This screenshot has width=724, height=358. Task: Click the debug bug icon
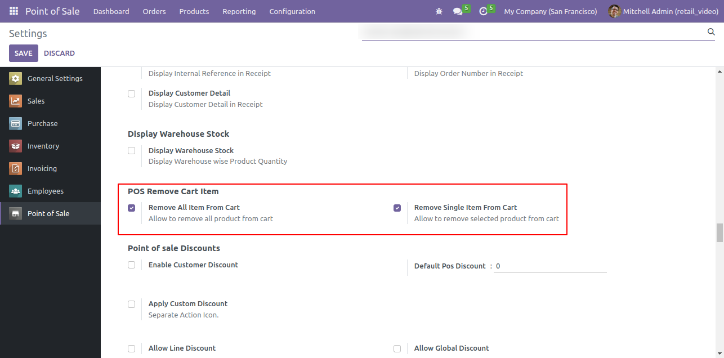pyautogui.click(x=439, y=11)
